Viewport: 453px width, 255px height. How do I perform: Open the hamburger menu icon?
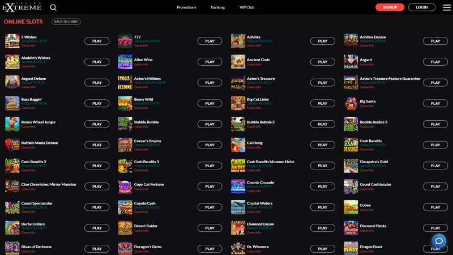(447, 7)
